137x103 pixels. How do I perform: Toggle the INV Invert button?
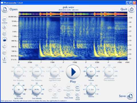coord(78,86)
